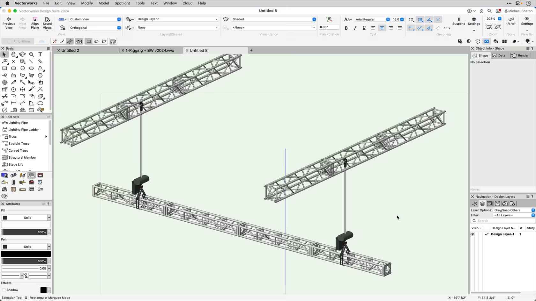Toggle bold text formatting
536x301 pixels.
coord(346,28)
